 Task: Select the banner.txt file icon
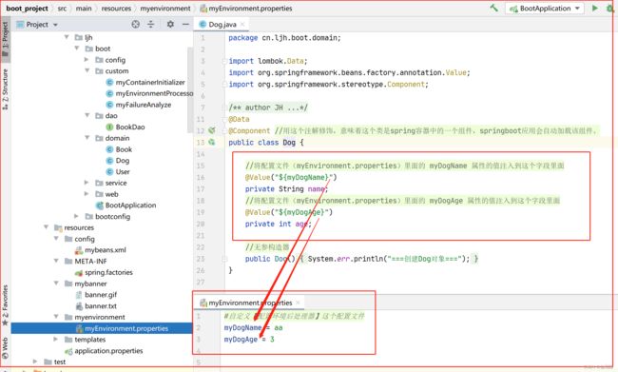79,306
